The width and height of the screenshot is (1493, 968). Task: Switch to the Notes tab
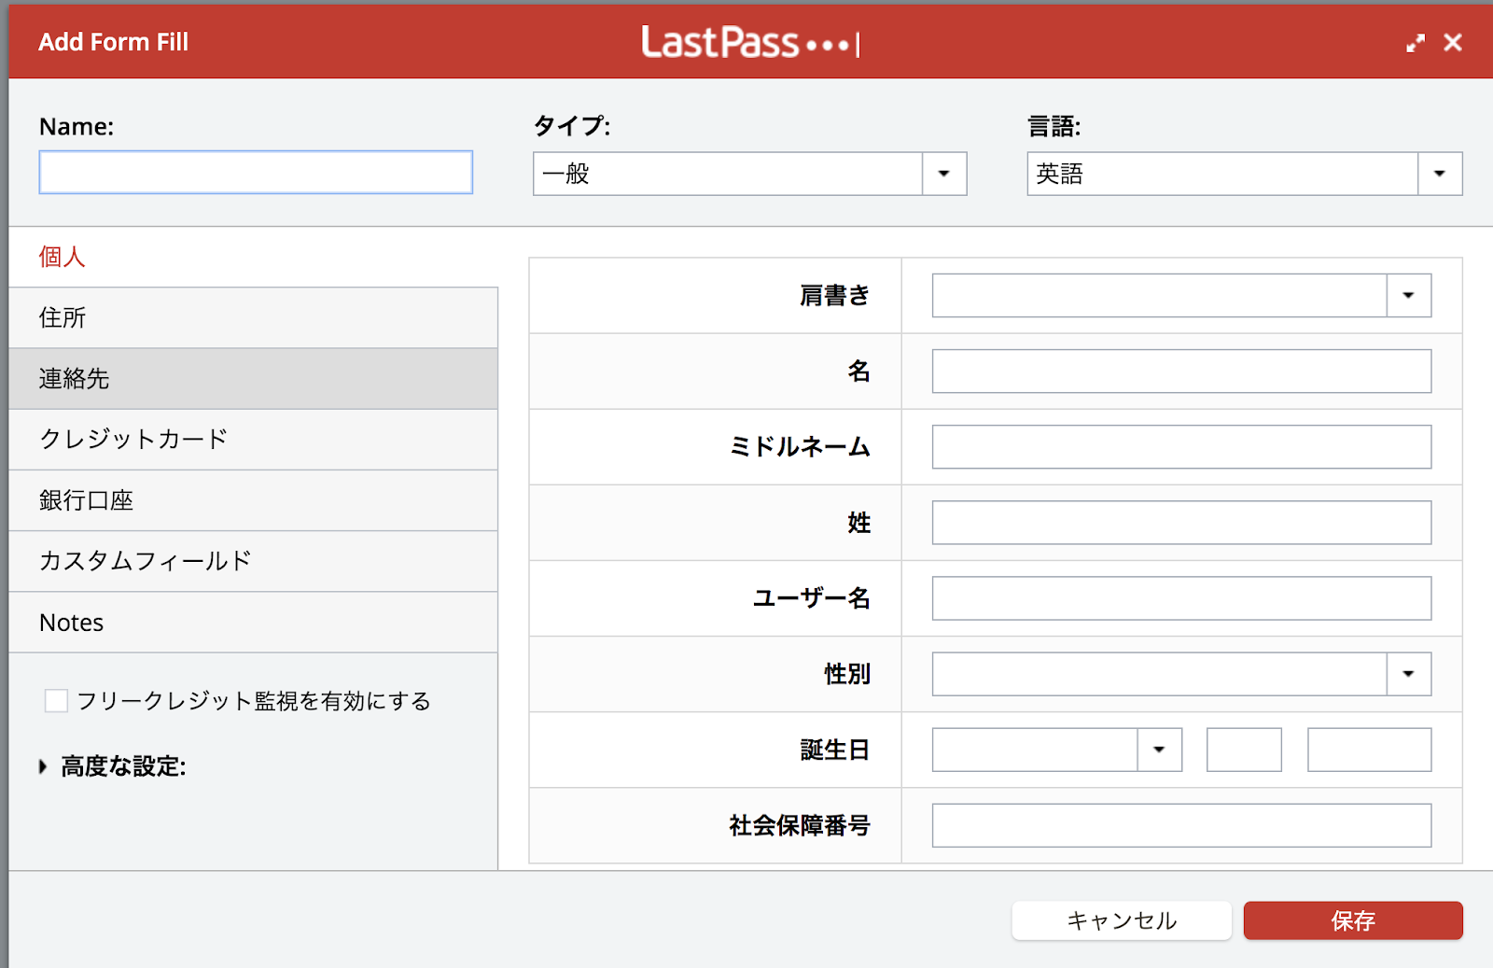pos(253,623)
